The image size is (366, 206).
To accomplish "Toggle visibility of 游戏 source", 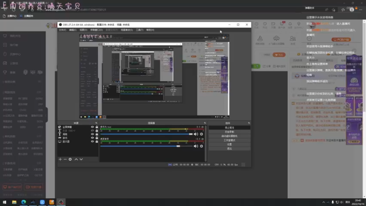I will (x=92, y=138).
